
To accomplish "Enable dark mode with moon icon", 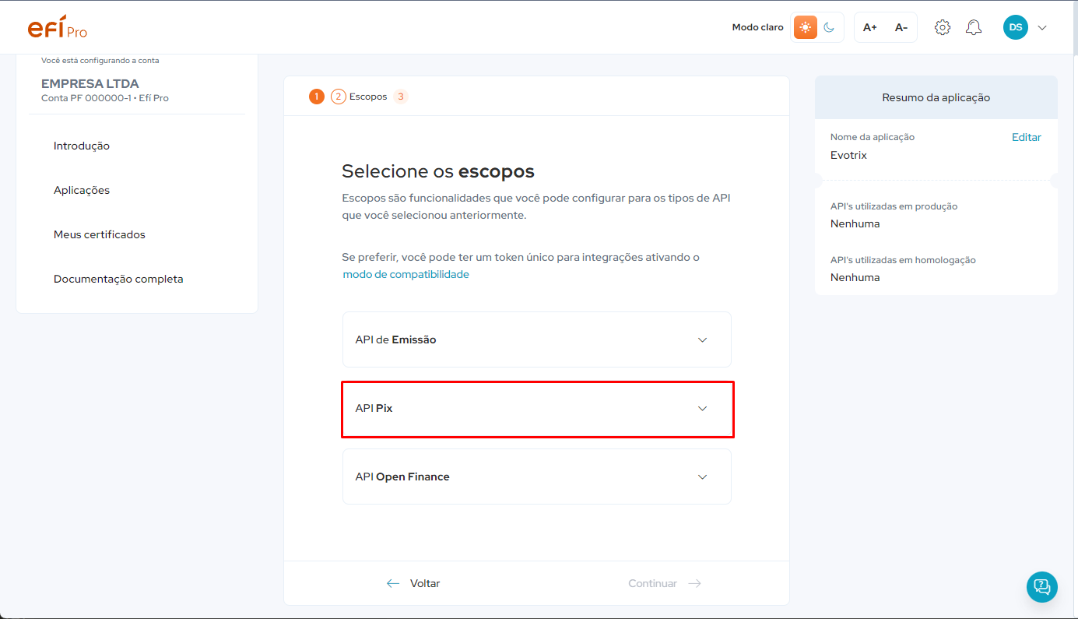I will (x=829, y=26).
